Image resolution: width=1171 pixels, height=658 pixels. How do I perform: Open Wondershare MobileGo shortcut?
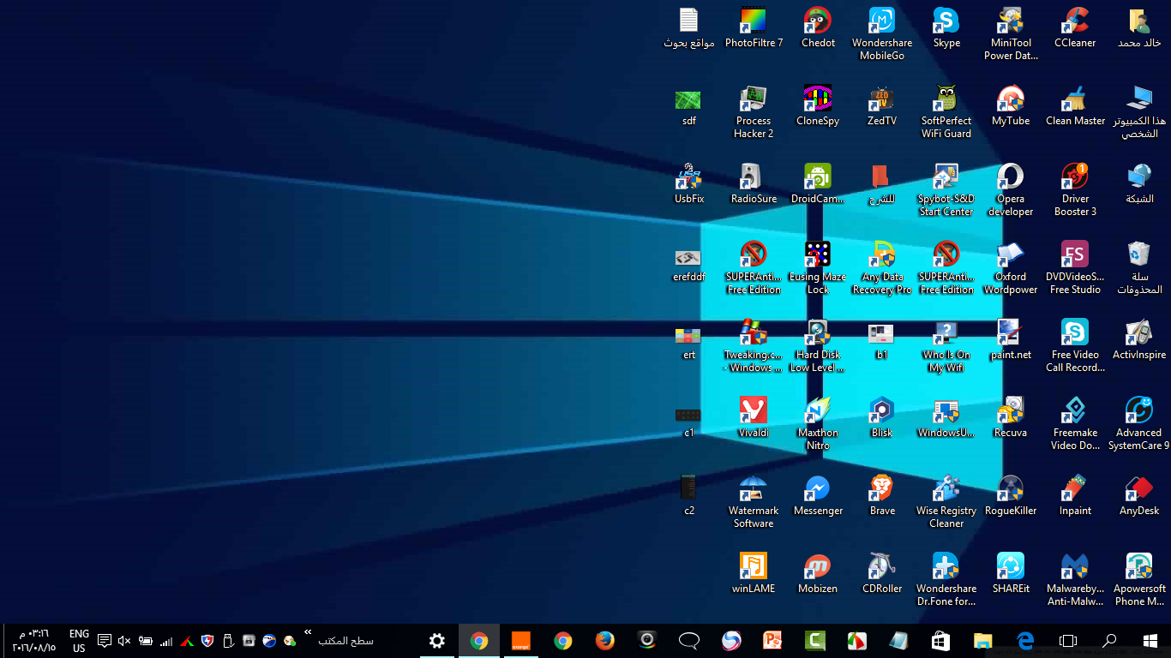pyautogui.click(x=882, y=34)
